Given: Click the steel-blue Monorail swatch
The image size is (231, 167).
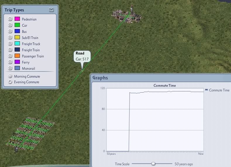Looking at the screenshot, I should (x=17, y=68).
